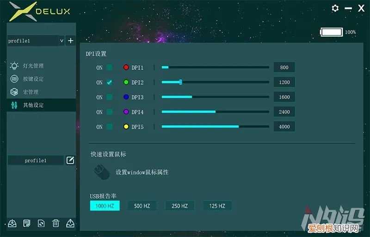
Task: Edit profile1 name with pencil icon
Action: pos(70,160)
